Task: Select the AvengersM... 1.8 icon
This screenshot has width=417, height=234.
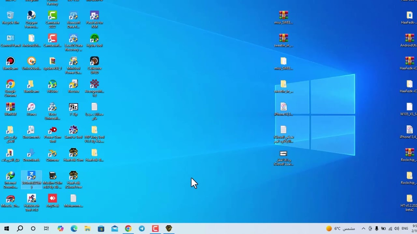Action: pyautogui.click(x=94, y=88)
